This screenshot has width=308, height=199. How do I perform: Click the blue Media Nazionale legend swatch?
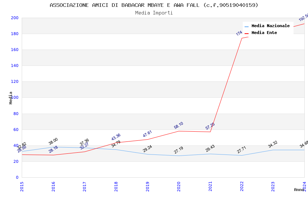pos(246,26)
